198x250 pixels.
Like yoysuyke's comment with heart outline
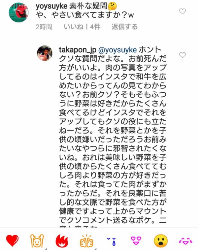pyautogui.click(x=182, y=11)
